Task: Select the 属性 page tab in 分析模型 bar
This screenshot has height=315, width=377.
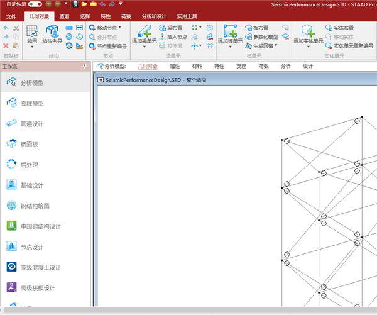Action: [175, 66]
